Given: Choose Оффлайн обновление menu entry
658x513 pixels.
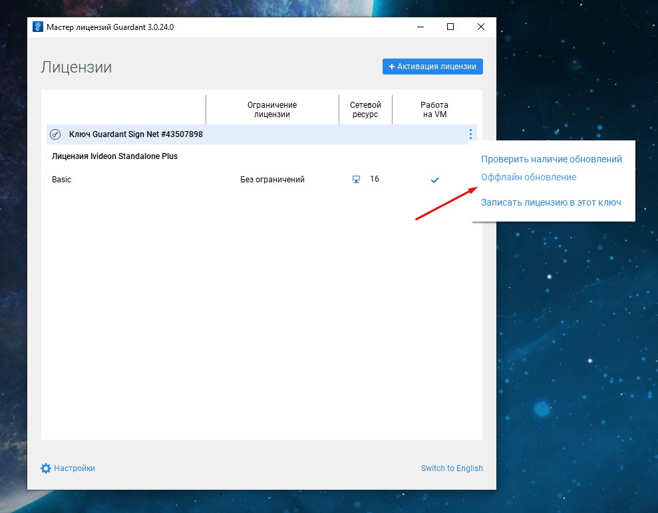Looking at the screenshot, I should tap(528, 177).
